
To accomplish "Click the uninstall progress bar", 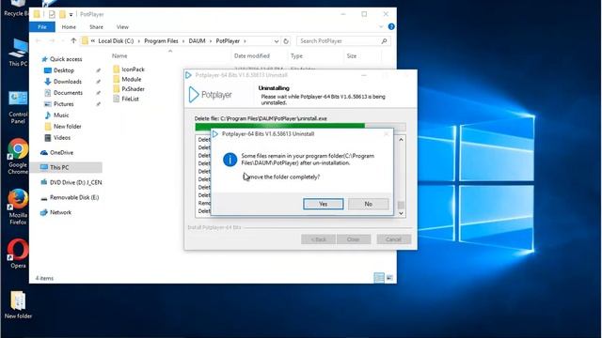I will click(x=300, y=126).
